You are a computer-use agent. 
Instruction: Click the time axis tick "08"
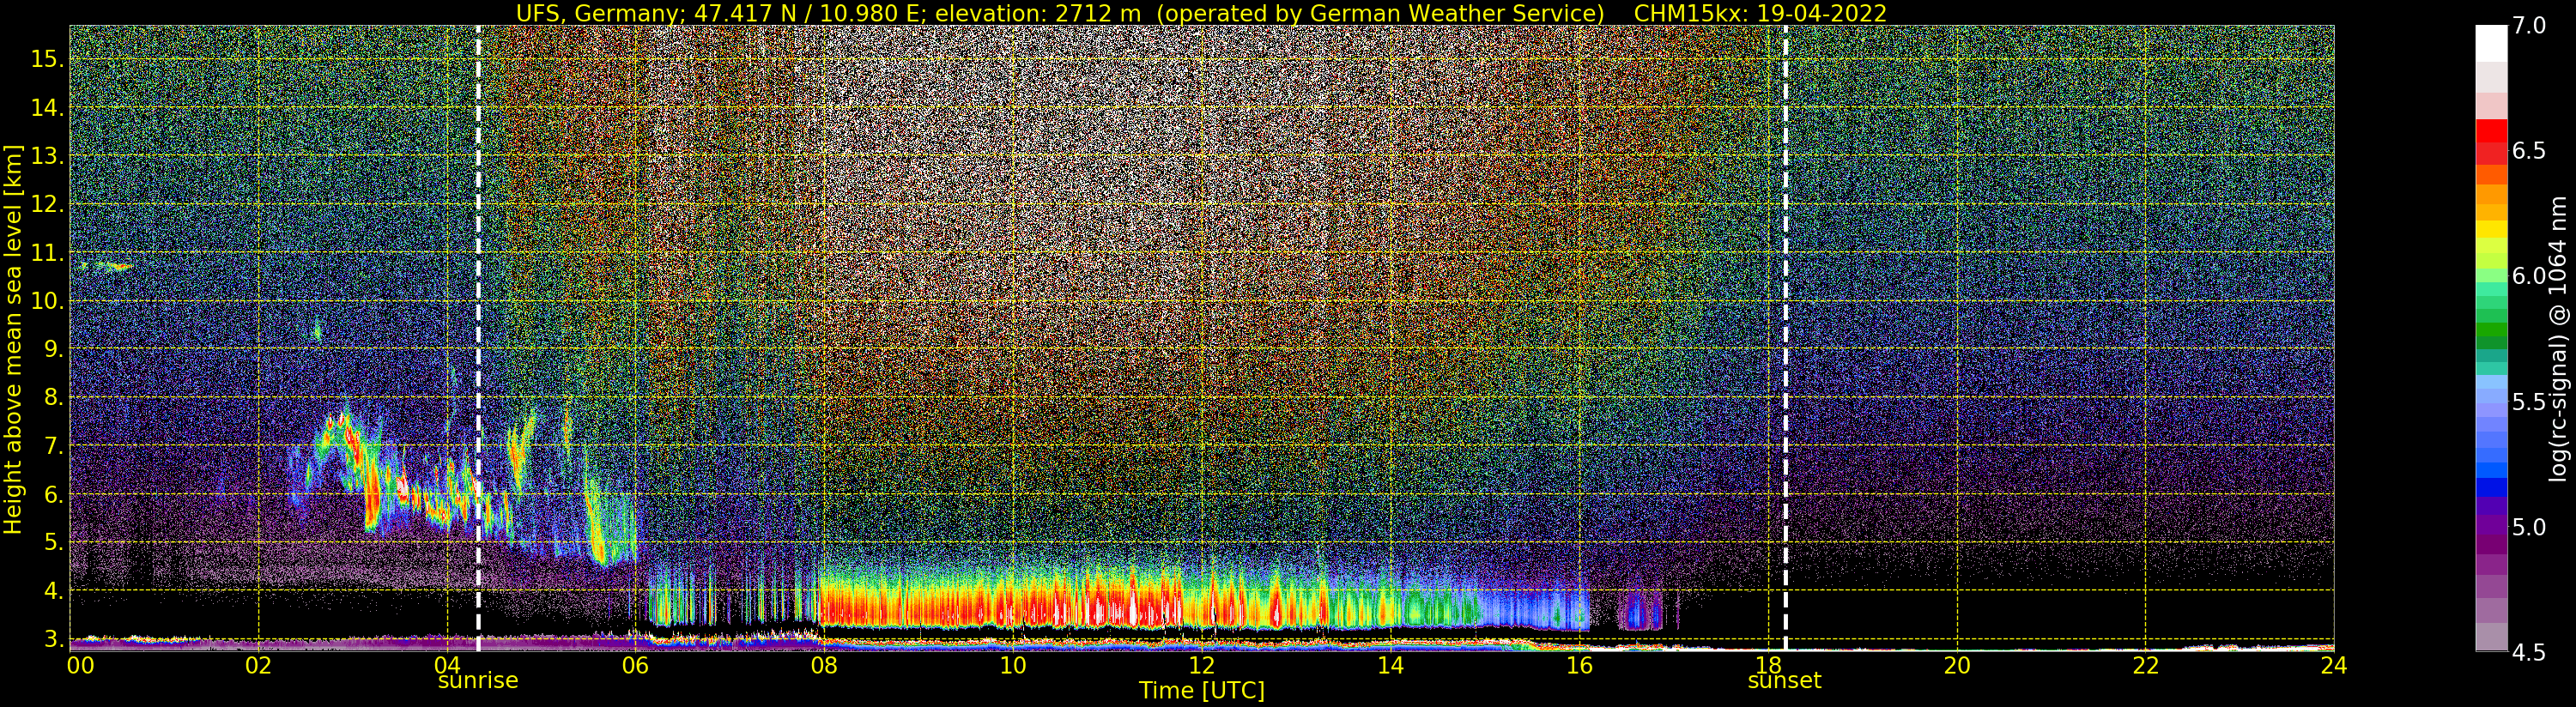(x=824, y=665)
